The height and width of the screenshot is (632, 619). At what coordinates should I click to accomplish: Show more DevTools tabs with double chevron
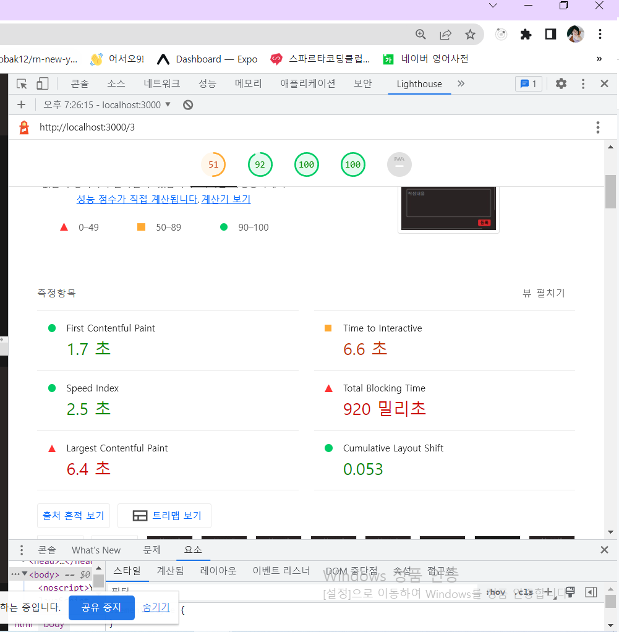461,84
